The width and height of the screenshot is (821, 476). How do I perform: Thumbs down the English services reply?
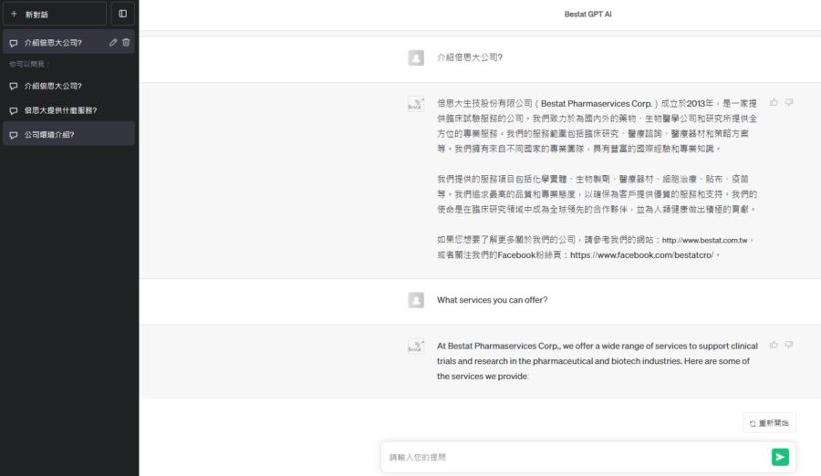pyautogui.click(x=789, y=345)
